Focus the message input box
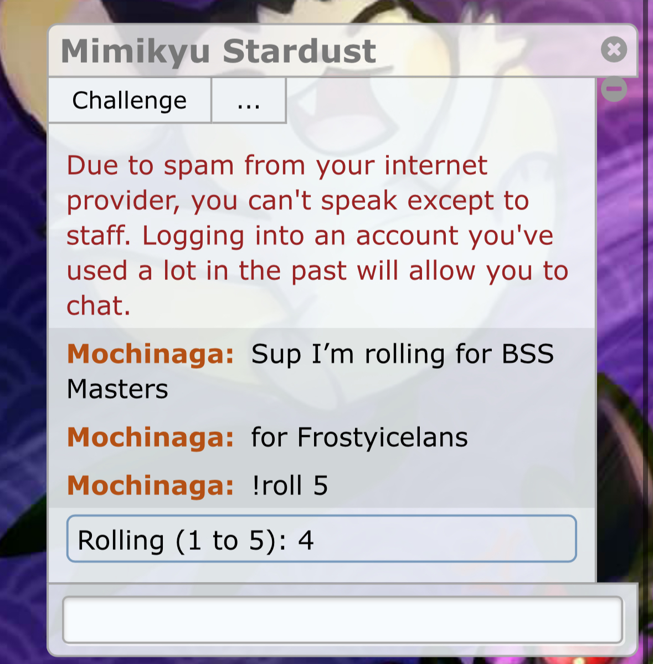This screenshot has width=653, height=664. [342, 620]
